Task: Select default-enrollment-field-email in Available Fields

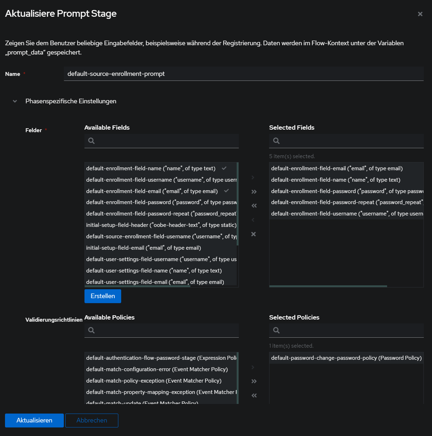Action: pos(152,191)
